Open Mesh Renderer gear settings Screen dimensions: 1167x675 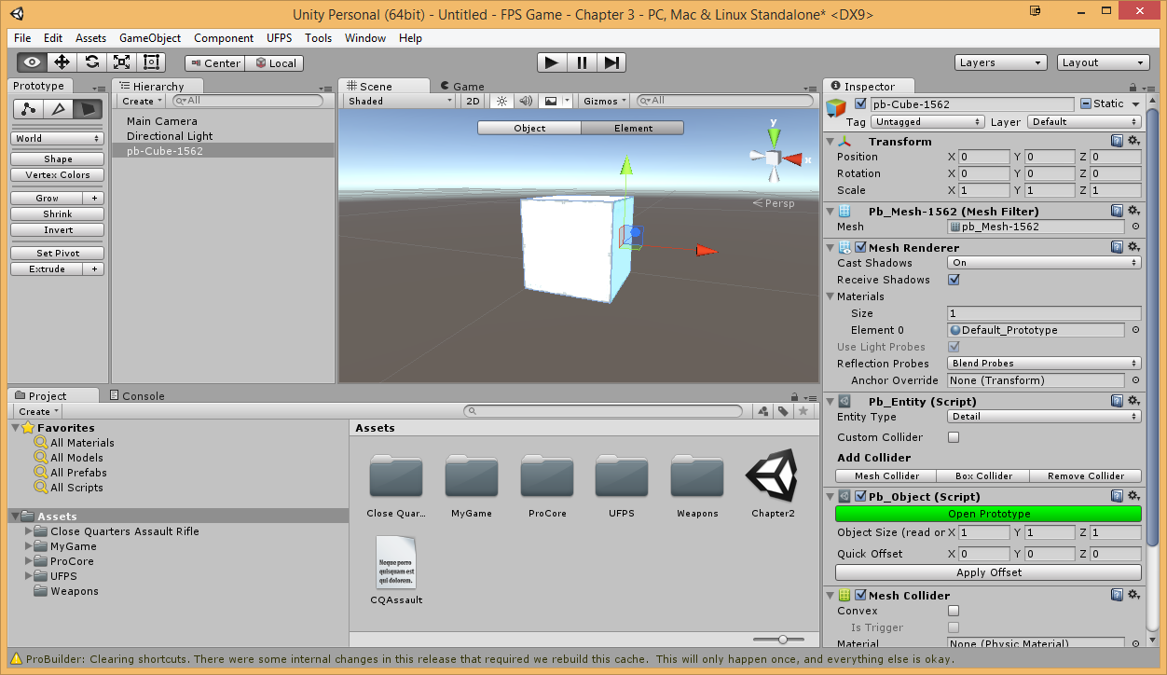[x=1133, y=247]
